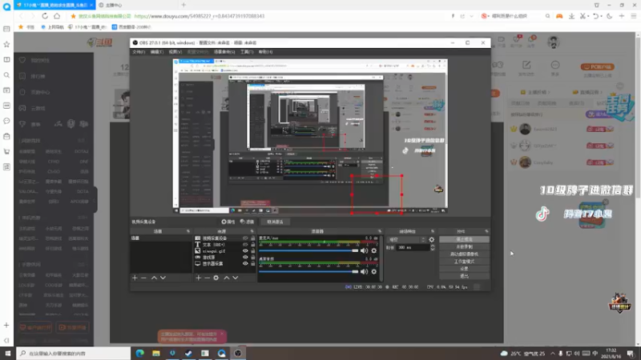Click the 滤镜 filters button above sources
The image size is (641, 360).
247,222
